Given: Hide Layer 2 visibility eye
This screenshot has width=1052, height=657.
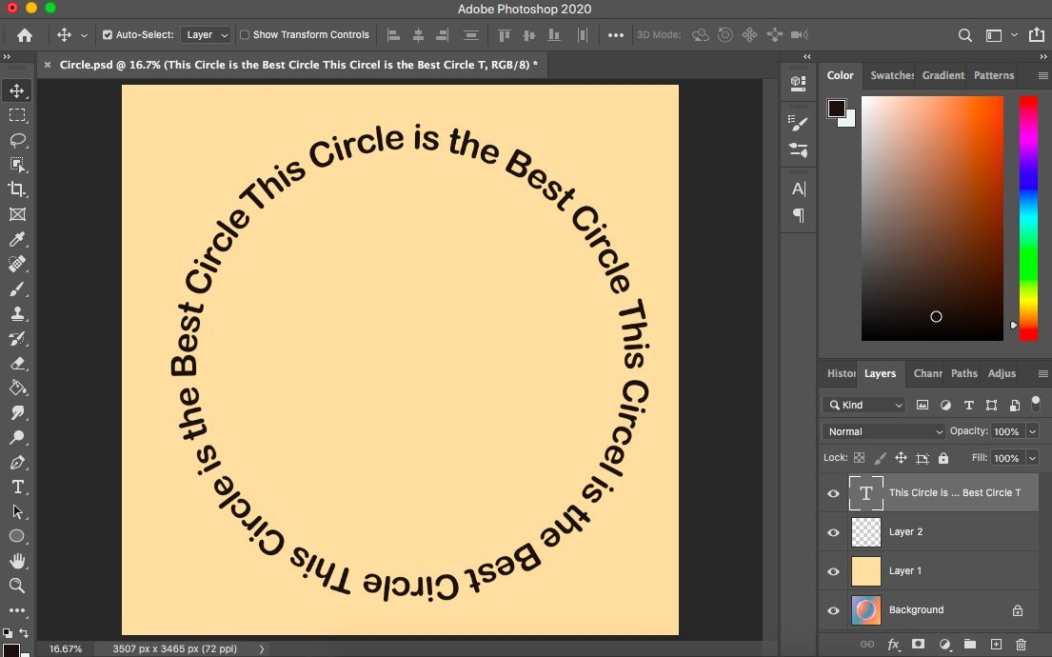Looking at the screenshot, I should pyautogui.click(x=833, y=532).
